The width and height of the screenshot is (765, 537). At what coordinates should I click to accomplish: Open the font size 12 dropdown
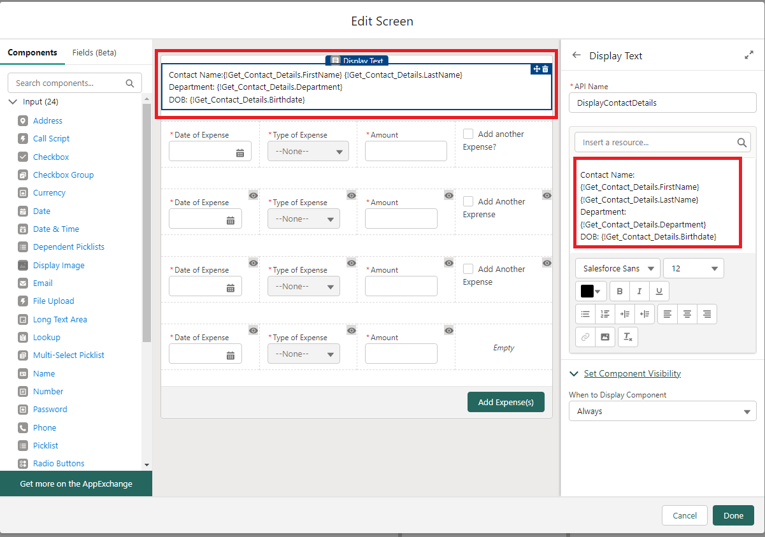tap(693, 268)
